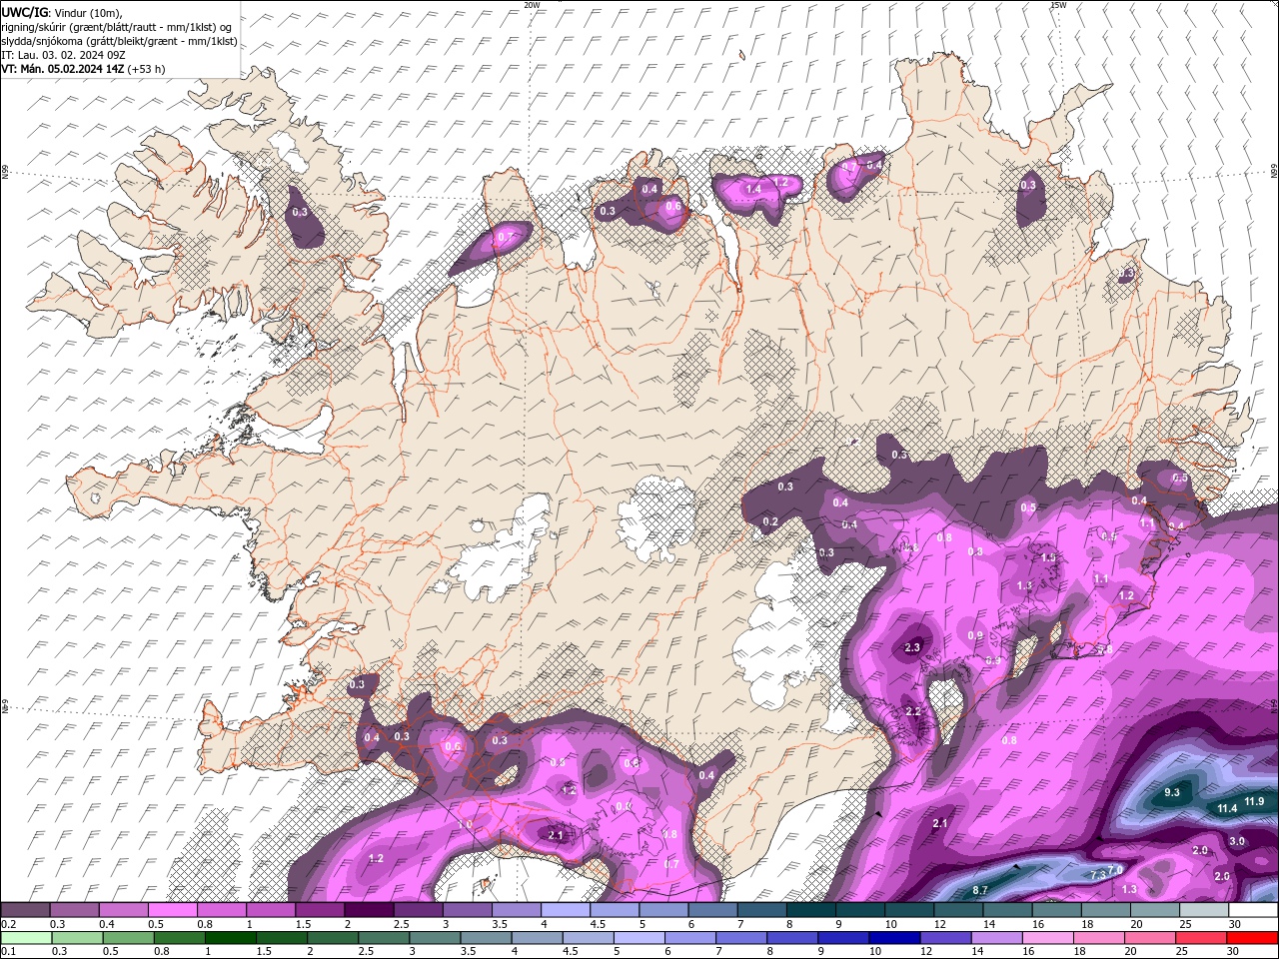Click the violet rain legend swatch labeled 14
This screenshot has height=959, width=1279.
click(x=995, y=938)
